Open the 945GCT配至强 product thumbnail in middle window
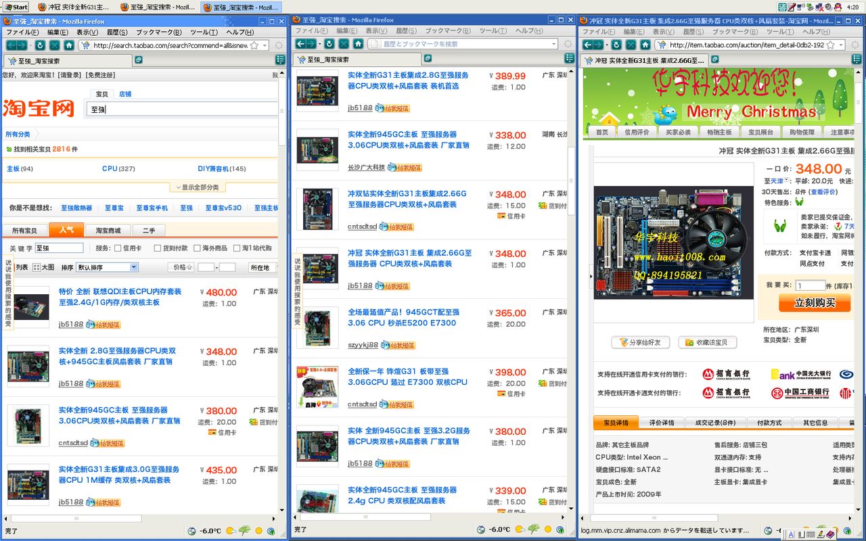This screenshot has height=541, width=866. pos(317,328)
